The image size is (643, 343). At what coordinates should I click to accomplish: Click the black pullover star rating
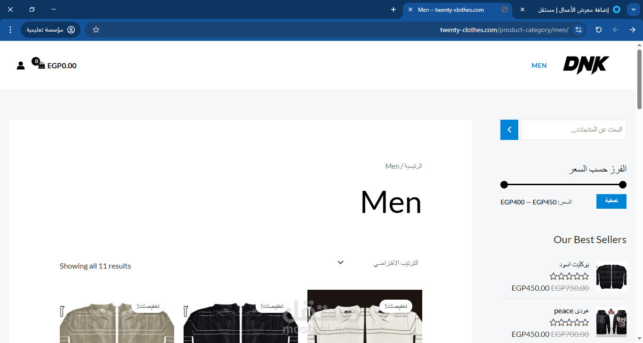point(569,277)
